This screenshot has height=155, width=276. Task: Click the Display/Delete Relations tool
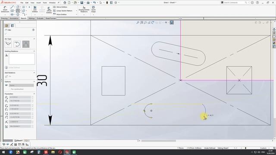click(x=84, y=9)
